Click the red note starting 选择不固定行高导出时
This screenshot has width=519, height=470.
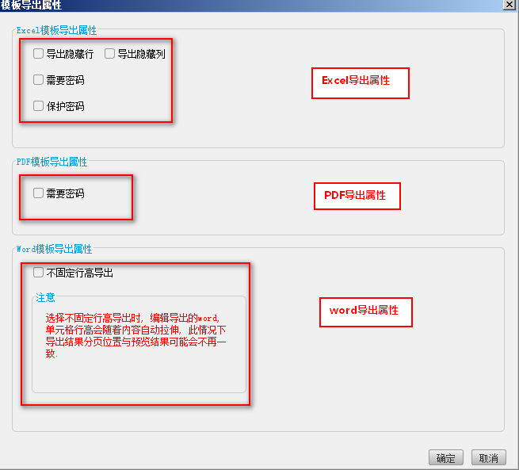point(135,335)
